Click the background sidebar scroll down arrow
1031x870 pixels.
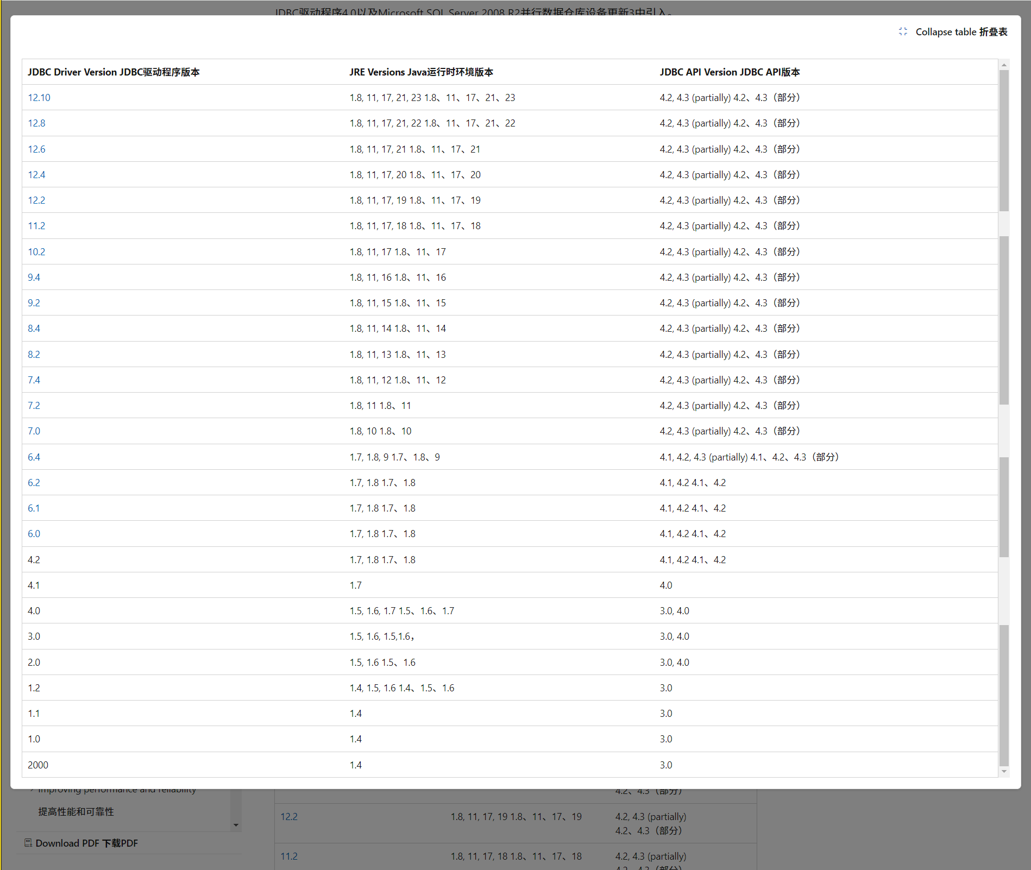coord(236,825)
